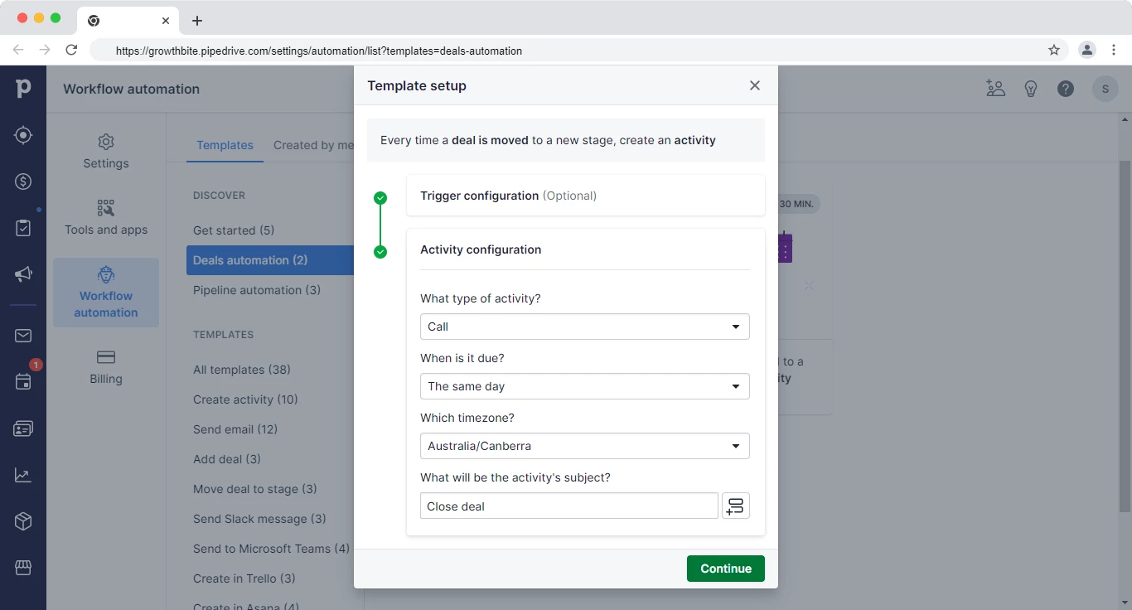Open the activity type dropdown showing Call
1132x610 pixels.
[x=585, y=327]
